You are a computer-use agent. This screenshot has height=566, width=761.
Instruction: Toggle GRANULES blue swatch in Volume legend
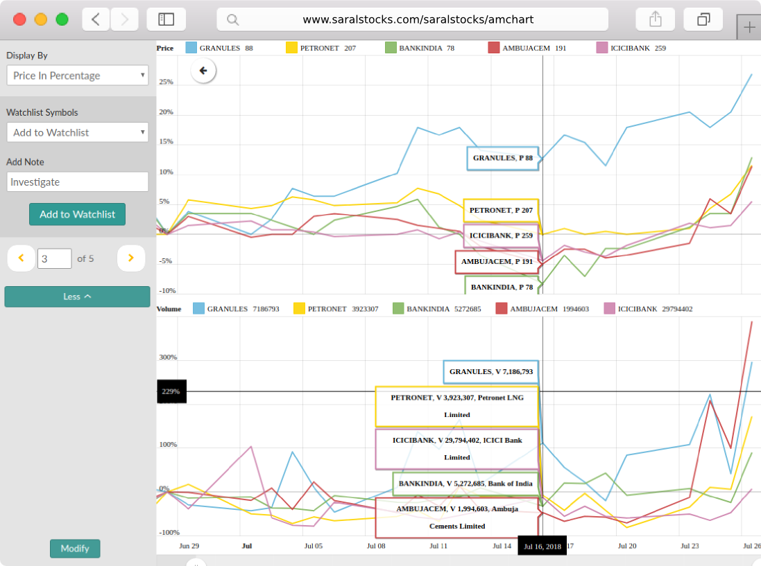pos(198,308)
